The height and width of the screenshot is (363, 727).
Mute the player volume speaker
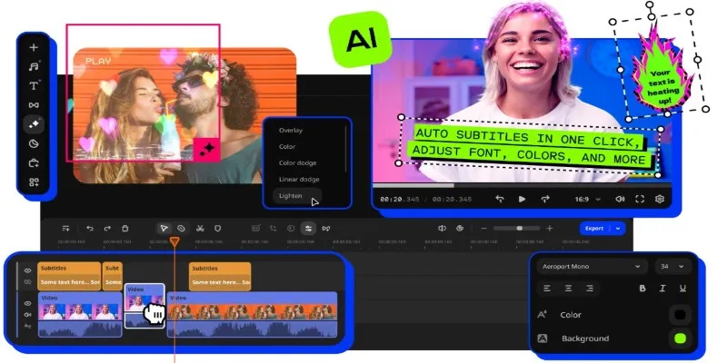(620, 199)
